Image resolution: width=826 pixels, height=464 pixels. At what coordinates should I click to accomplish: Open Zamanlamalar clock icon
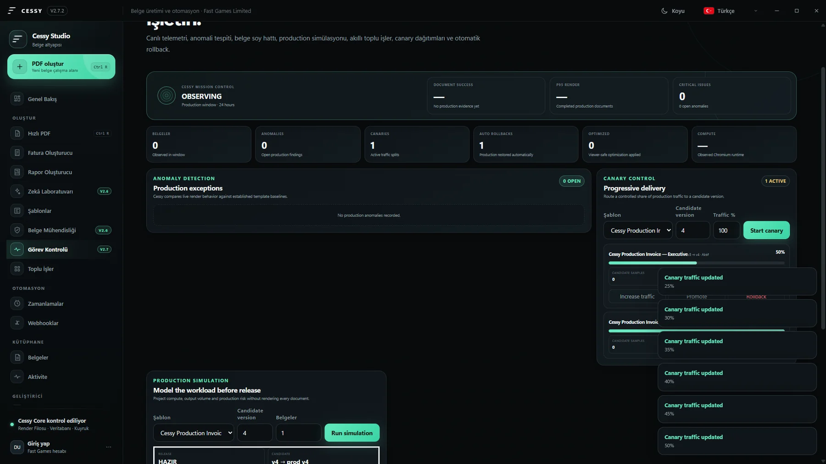17,304
